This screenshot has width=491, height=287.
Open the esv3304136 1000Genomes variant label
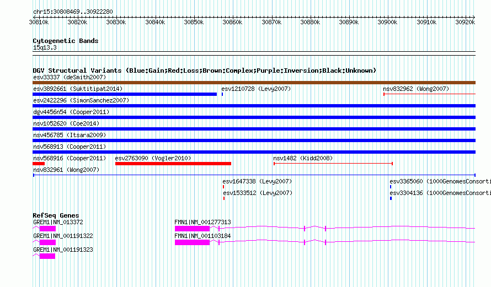[440, 193]
